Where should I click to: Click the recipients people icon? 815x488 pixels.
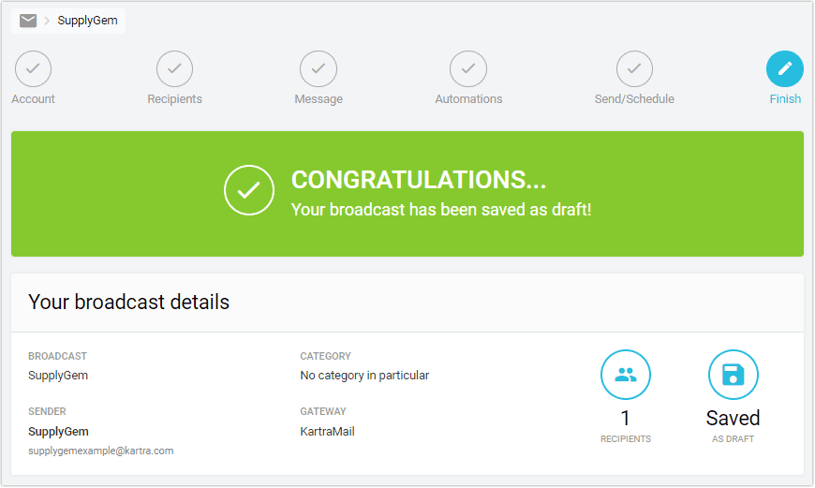coord(626,375)
